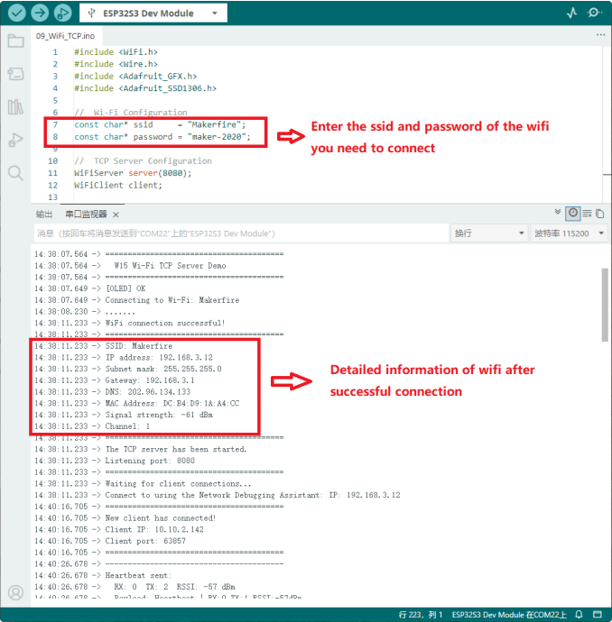Screen dimensions: 612x622
Task: Open the editor tab options ellipsis
Action: [x=600, y=35]
